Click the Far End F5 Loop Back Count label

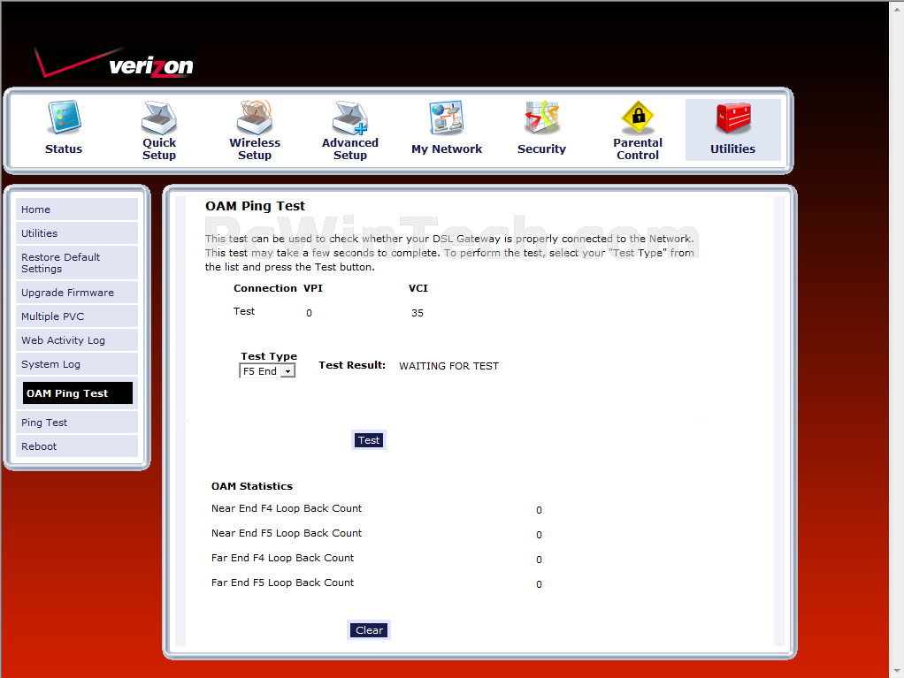point(282,583)
